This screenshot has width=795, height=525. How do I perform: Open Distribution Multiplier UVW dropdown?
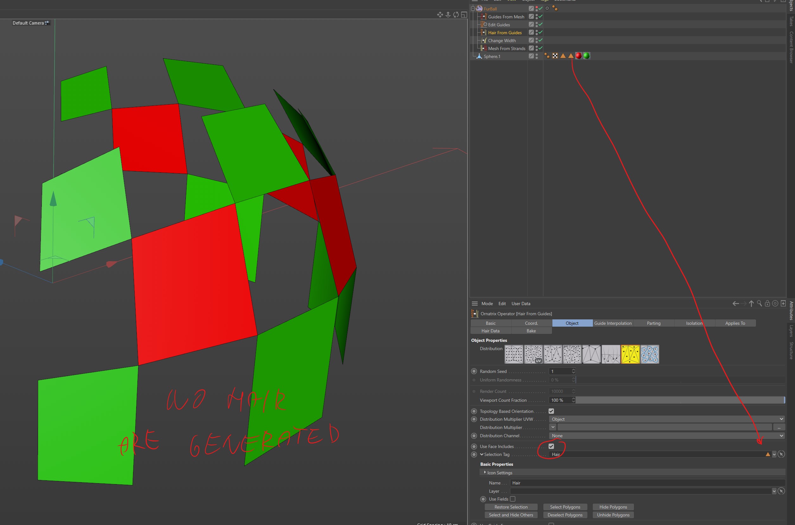pos(666,419)
